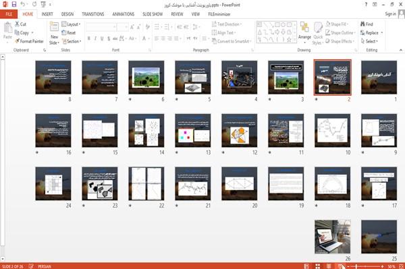
Task: Click the Slide Sorter view icon
Action: pyautogui.click(x=318, y=266)
